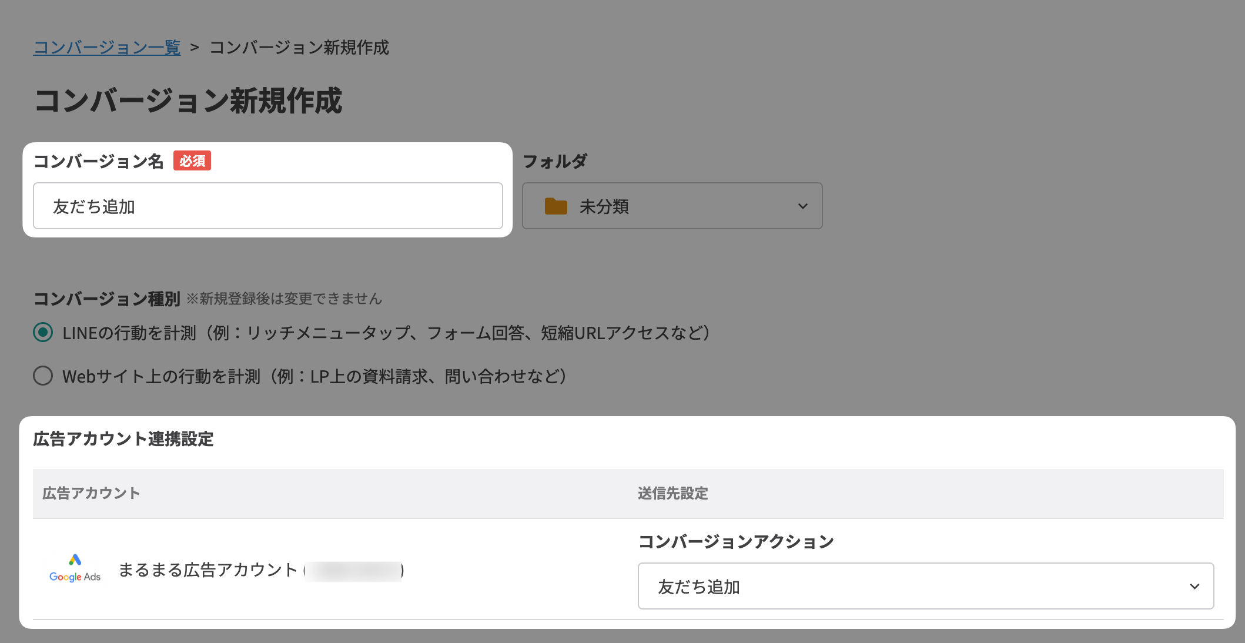
Task: Open the 未分類 folder dropdown
Action: tap(671, 206)
